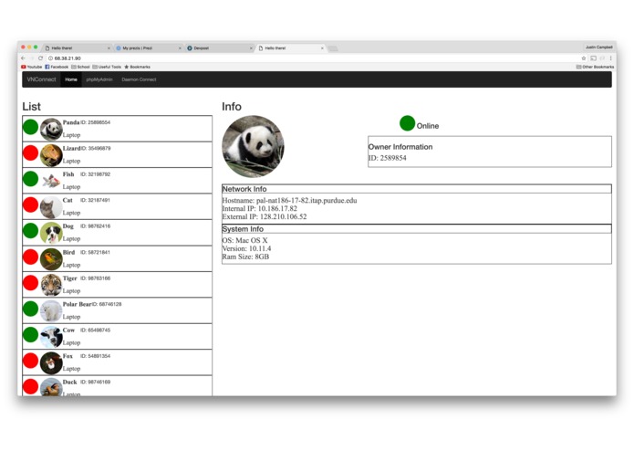
Task: Click the External IP 128.210.106.52 line
Action: click(x=265, y=216)
